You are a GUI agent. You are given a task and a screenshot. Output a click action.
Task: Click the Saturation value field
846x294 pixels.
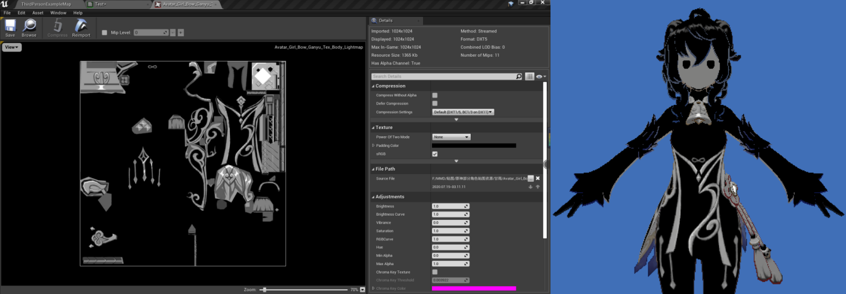(x=451, y=231)
